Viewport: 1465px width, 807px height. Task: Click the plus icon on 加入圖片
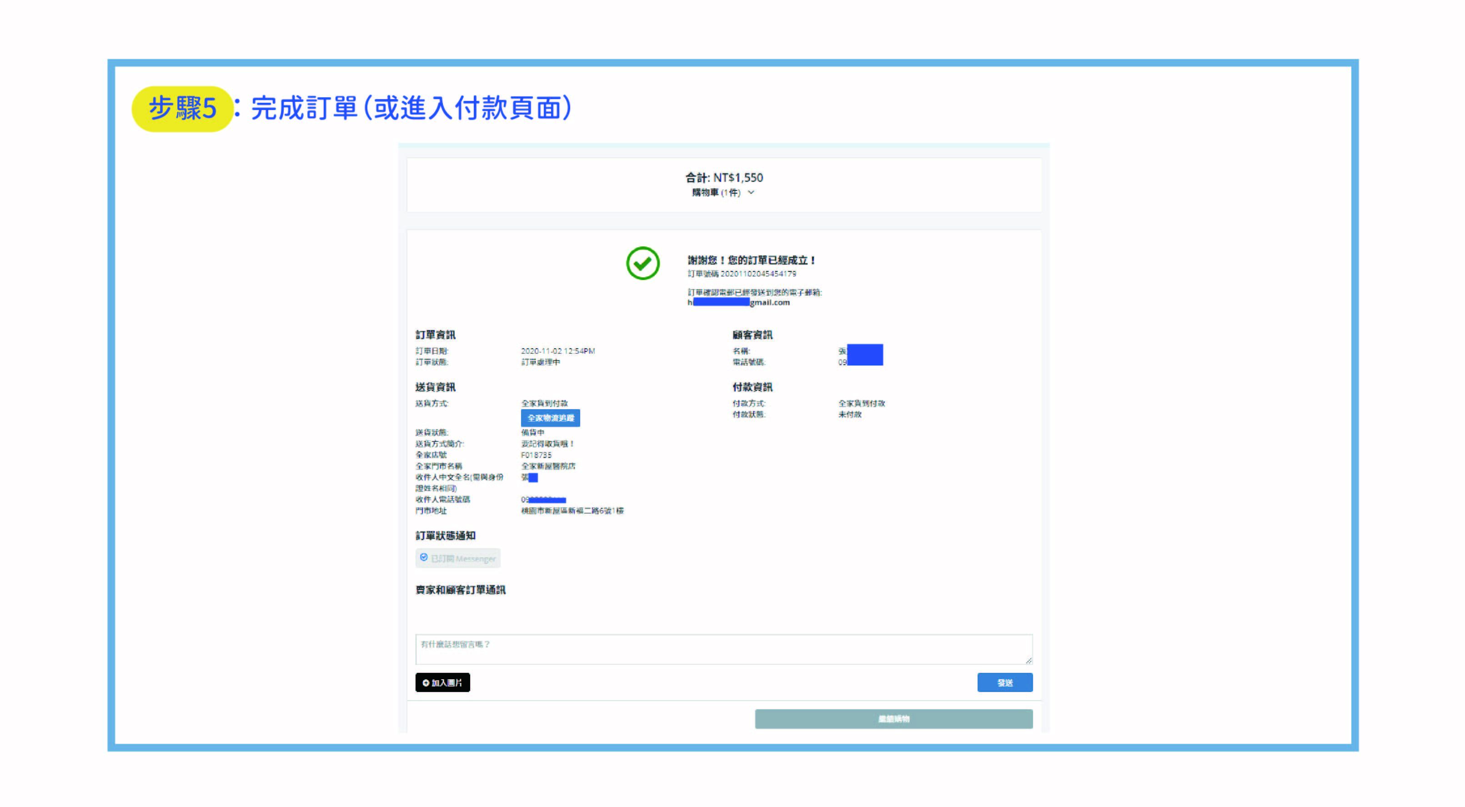(426, 682)
